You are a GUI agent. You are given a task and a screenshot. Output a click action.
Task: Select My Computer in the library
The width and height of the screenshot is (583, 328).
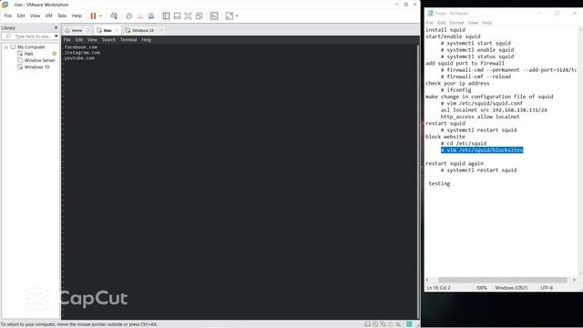tap(31, 47)
